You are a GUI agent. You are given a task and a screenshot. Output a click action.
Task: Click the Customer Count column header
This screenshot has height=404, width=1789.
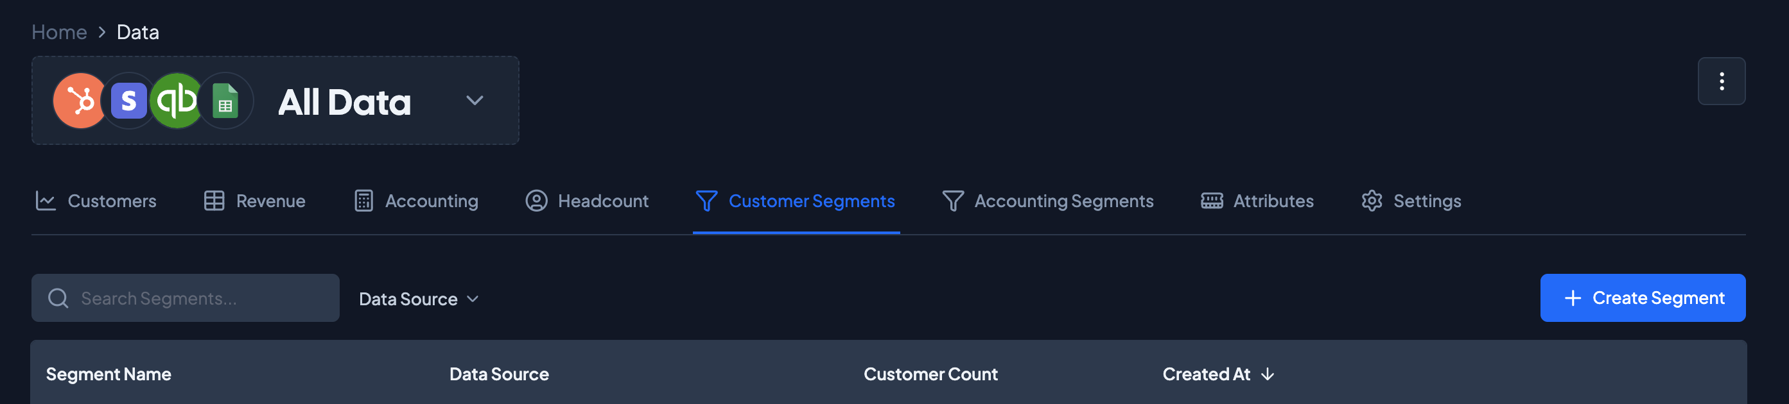coord(930,375)
